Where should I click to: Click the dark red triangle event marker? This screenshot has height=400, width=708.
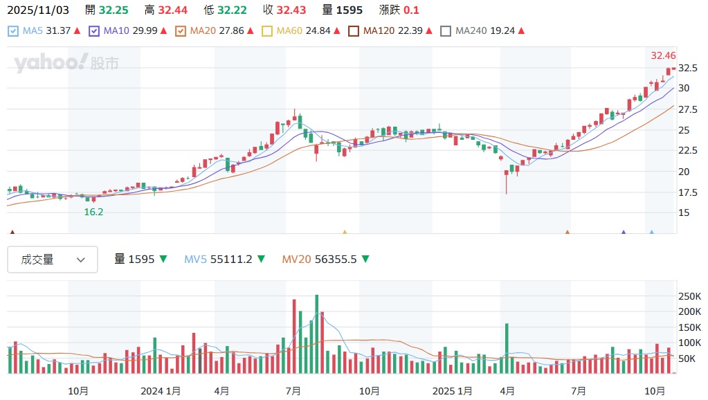pyautogui.click(x=12, y=233)
